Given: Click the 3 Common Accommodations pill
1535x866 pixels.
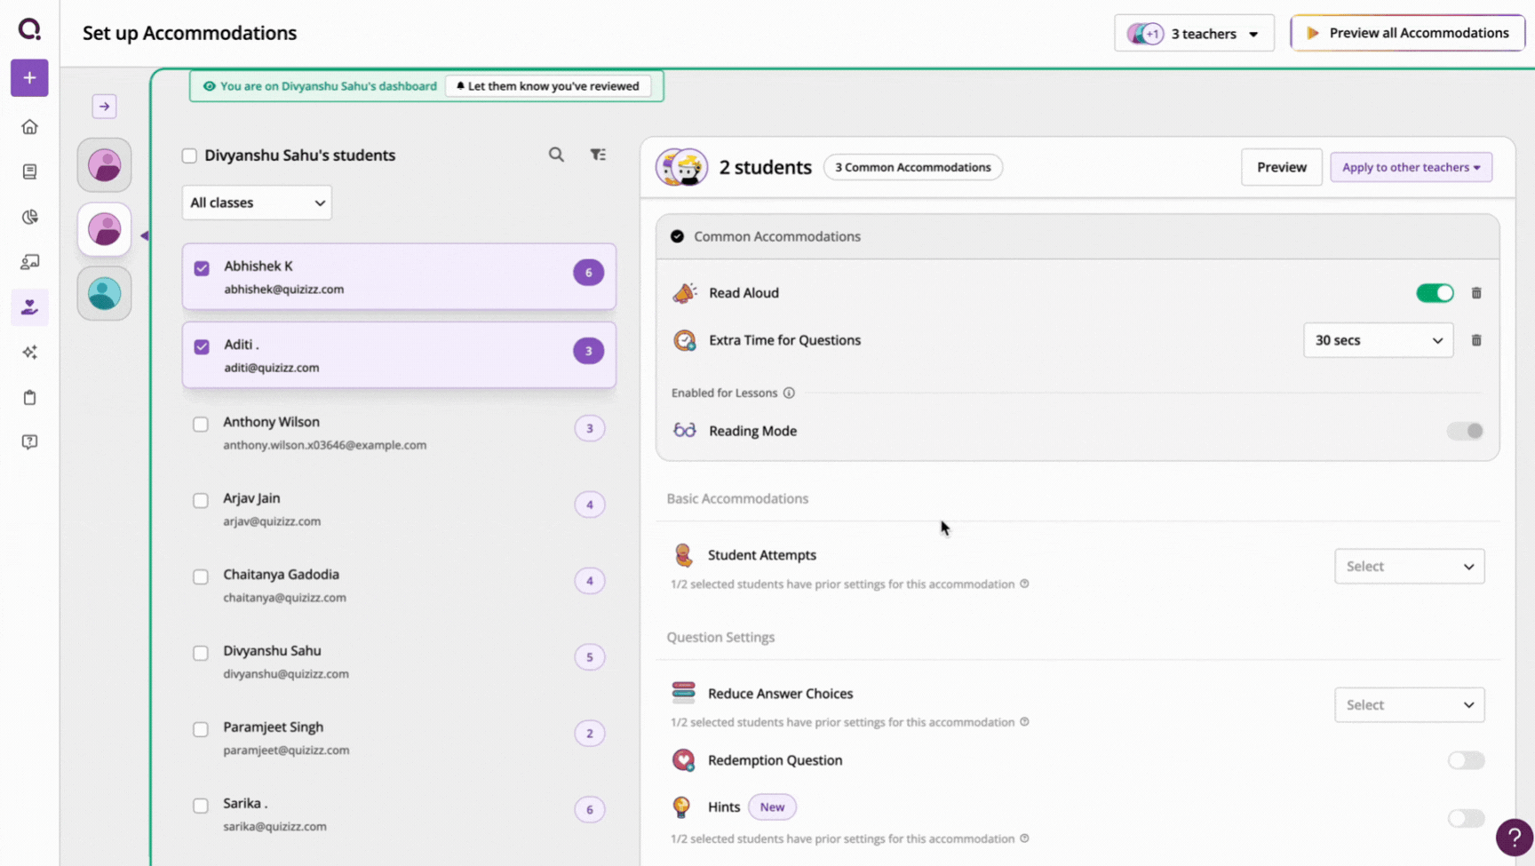Looking at the screenshot, I should coord(912,167).
